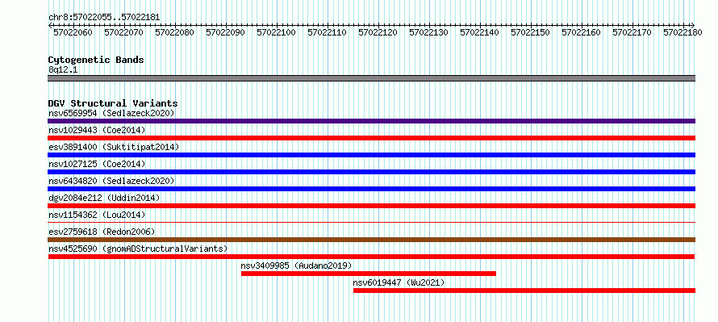Image resolution: width=718 pixels, height=322 pixels.
Task: Click ruler position 57022140
Action: 479,32
